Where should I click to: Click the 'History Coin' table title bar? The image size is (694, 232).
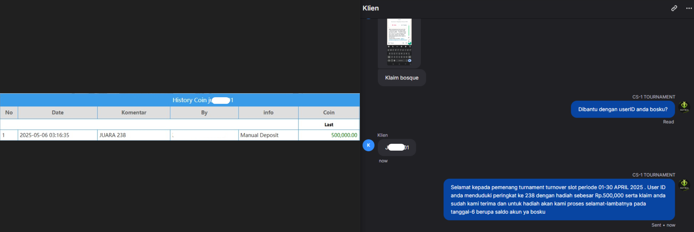click(x=180, y=100)
